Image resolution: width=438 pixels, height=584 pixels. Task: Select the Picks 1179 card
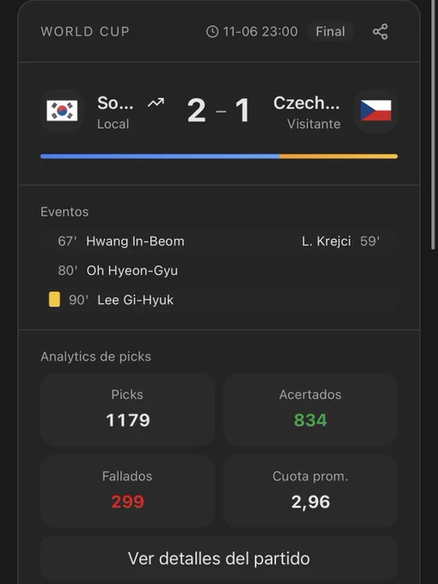tap(127, 410)
